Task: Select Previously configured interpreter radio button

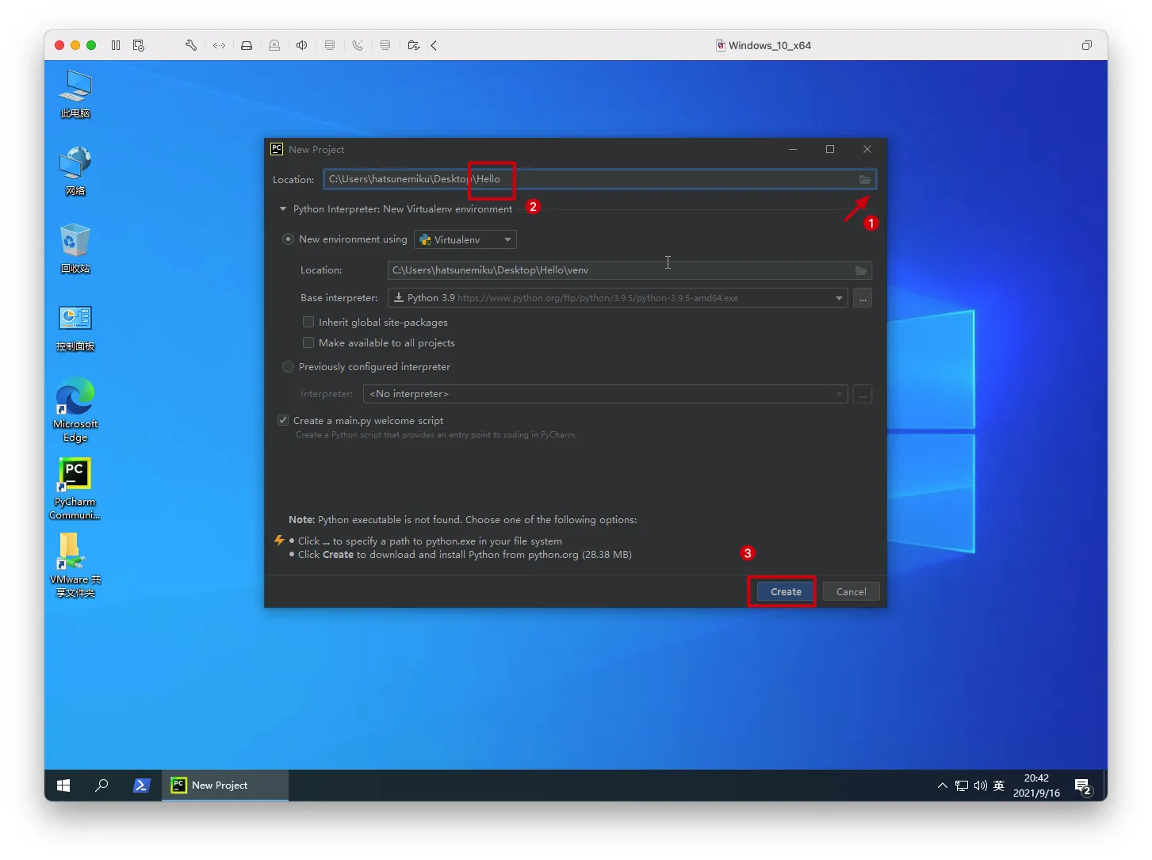Action: 289,367
